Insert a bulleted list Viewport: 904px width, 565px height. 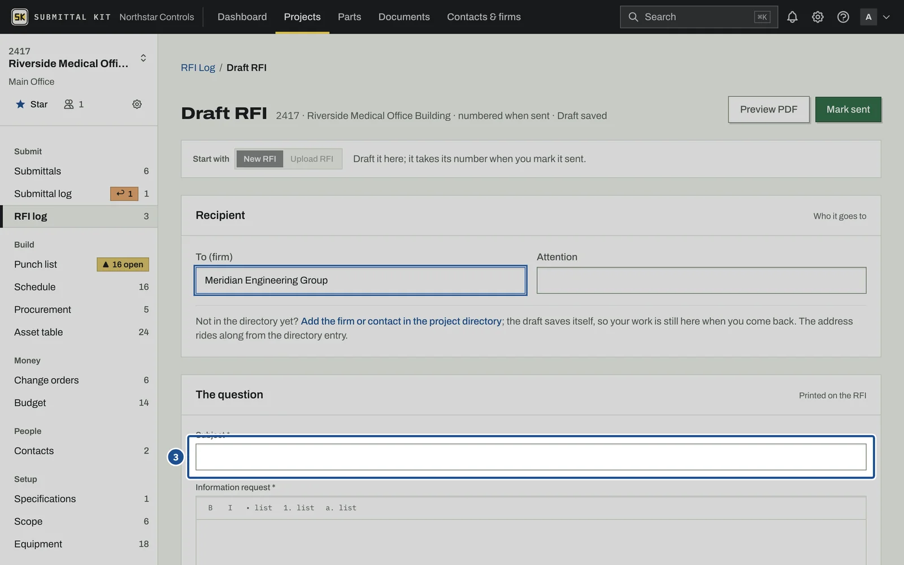click(259, 508)
